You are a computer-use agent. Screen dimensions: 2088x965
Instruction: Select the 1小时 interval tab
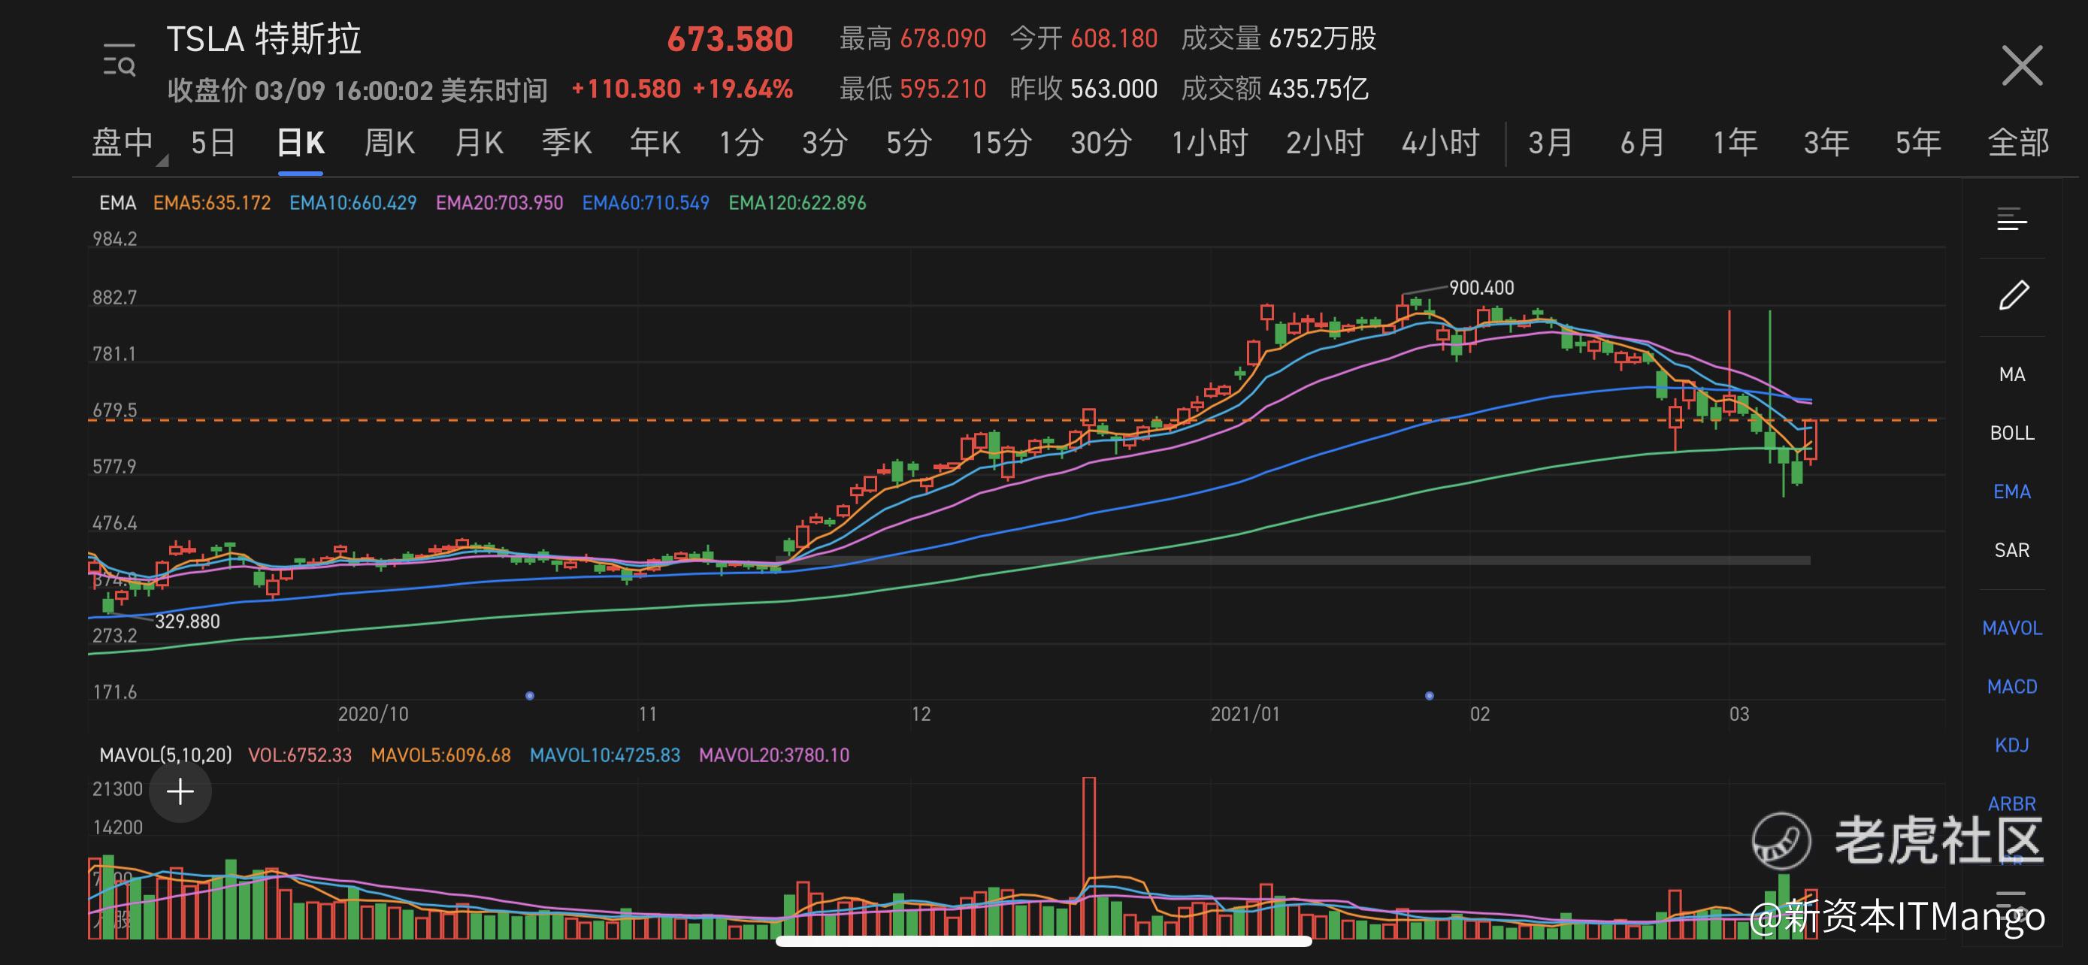[1209, 144]
